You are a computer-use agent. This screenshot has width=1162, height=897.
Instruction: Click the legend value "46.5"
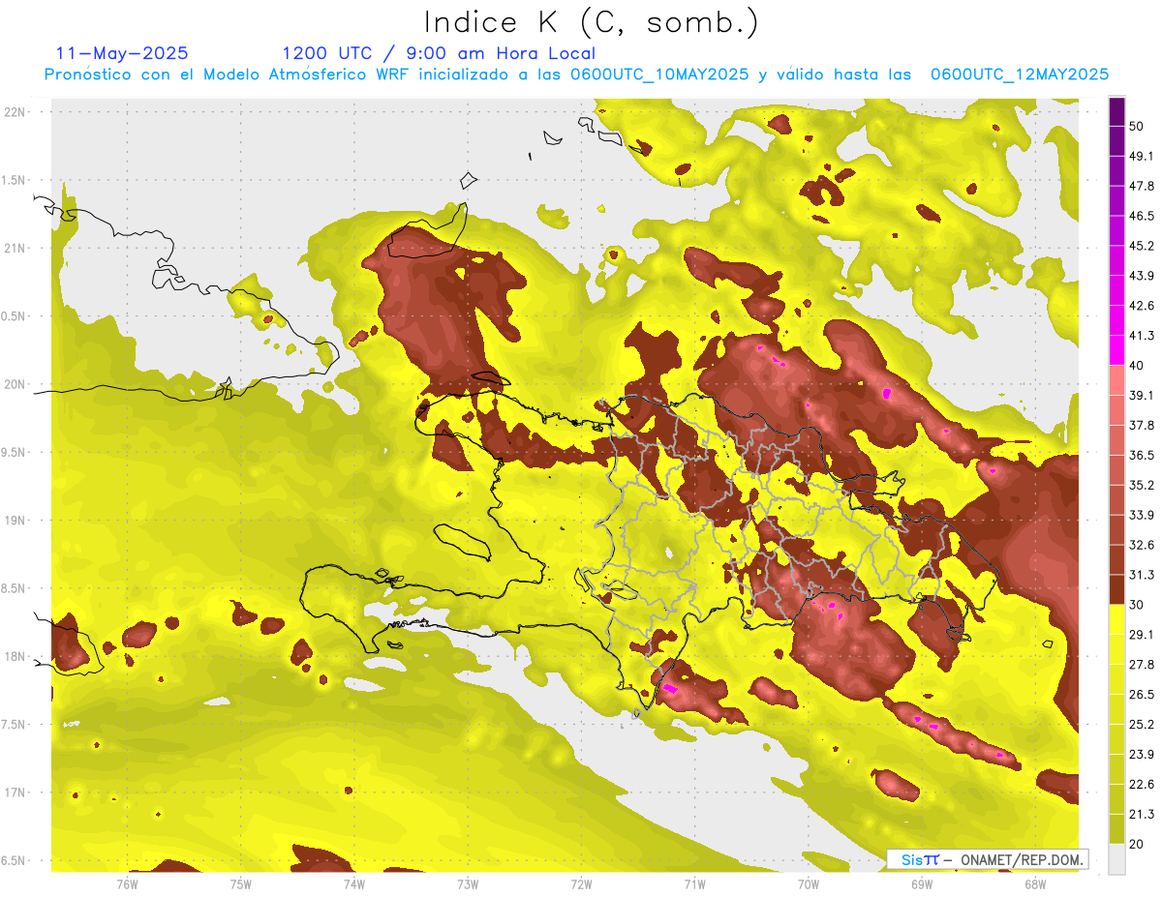click(1141, 216)
